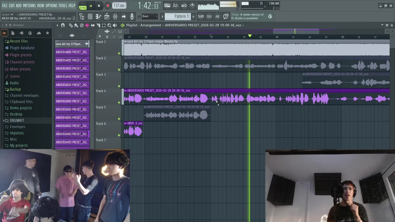Viewport: 395px width, 222px height.
Task: Click the Shift modifier button
Action: [x=201, y=16]
